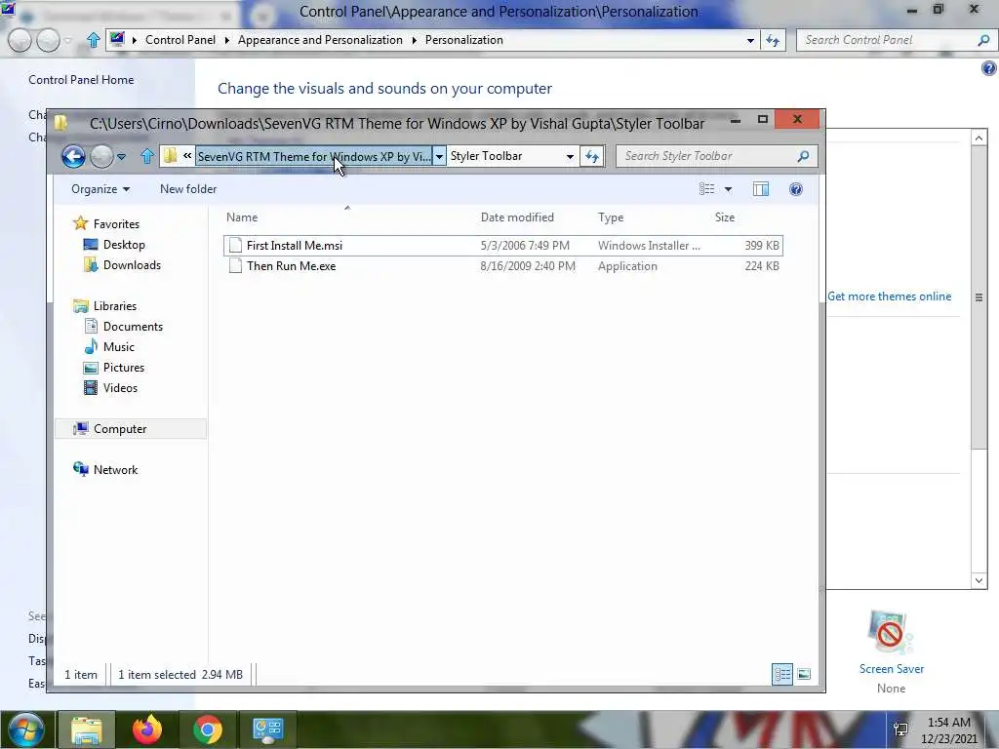Open Downloads in navigation pane
999x749 pixels.
[x=132, y=265]
